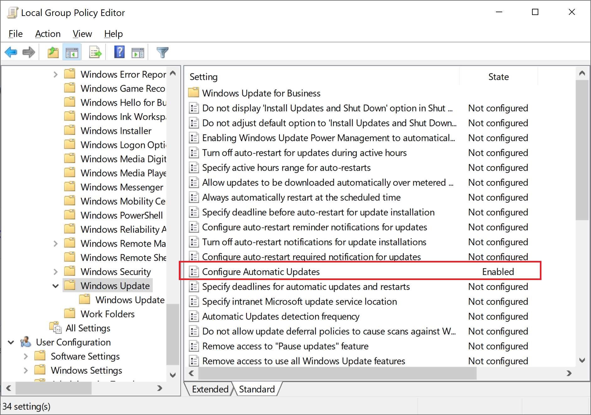Open the Help menu

click(x=113, y=34)
